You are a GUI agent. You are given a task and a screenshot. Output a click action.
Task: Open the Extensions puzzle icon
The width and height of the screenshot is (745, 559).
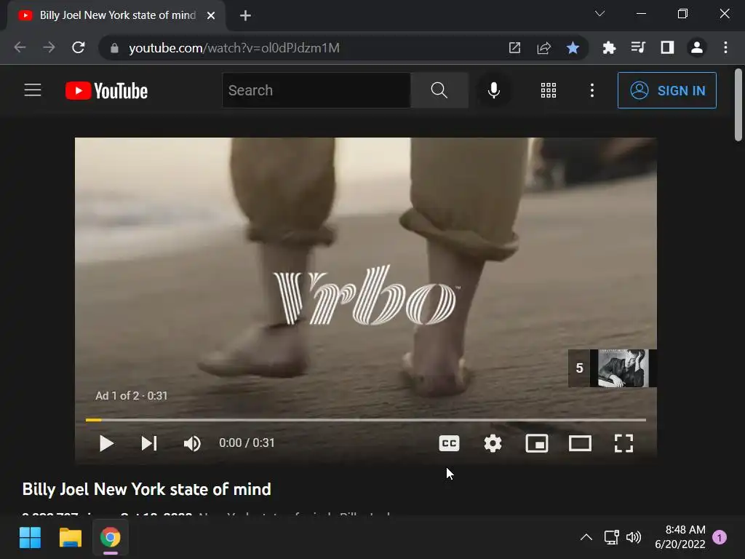(x=609, y=47)
